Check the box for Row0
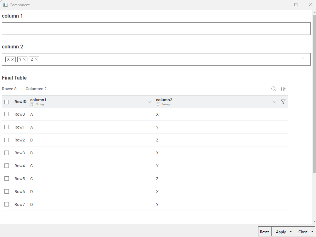The image size is (316, 237). pos(7,114)
